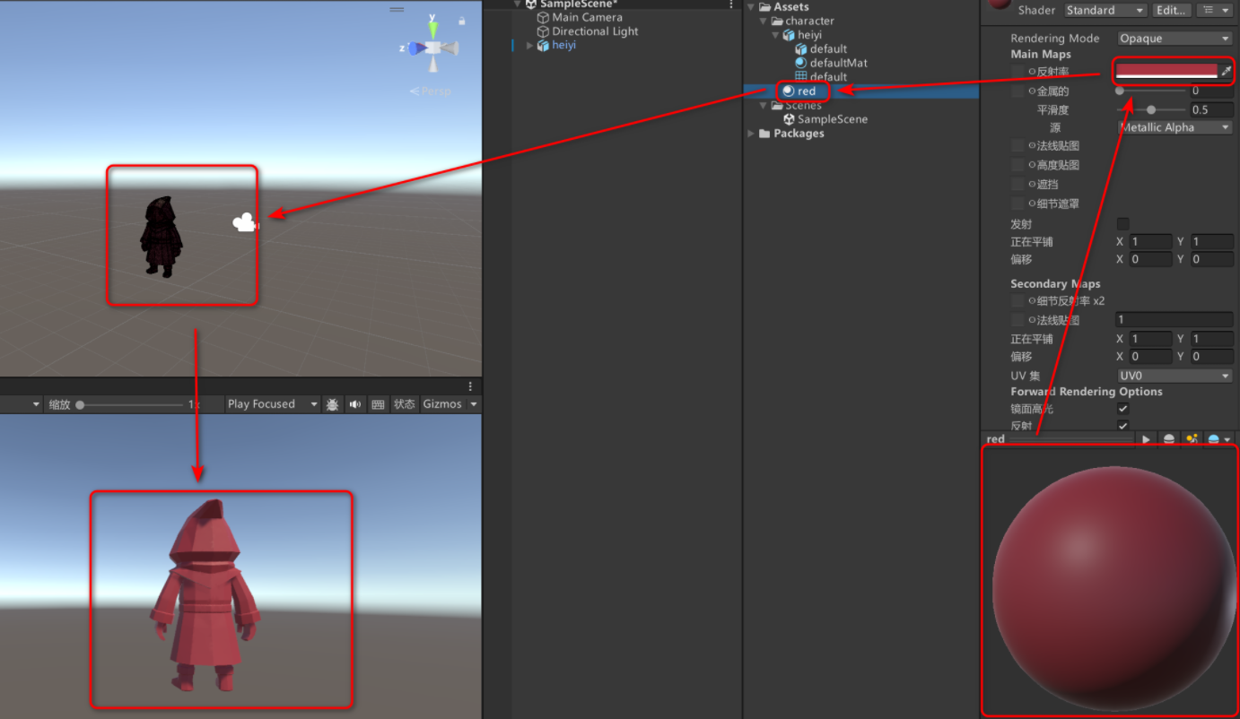Collapse the heiyi model asset
The image size is (1240, 719).
(776, 35)
